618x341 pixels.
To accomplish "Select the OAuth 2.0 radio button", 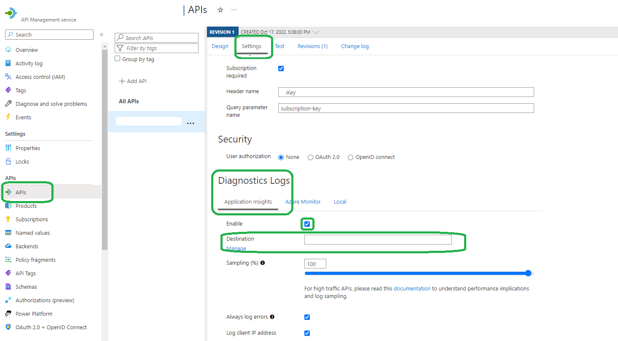I will (310, 157).
